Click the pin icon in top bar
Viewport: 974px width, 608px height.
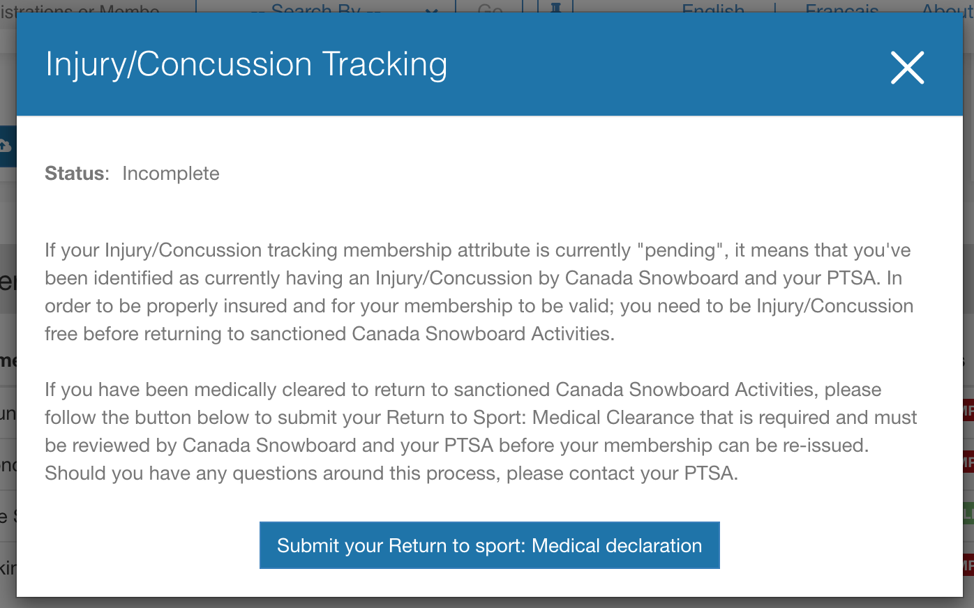(x=555, y=7)
